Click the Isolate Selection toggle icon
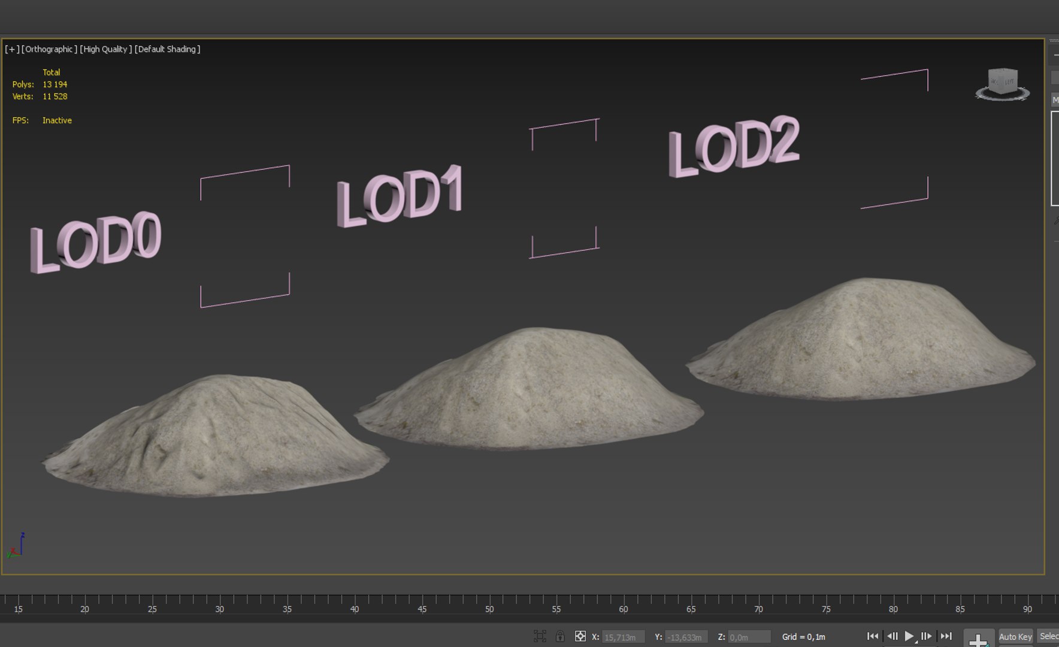The height and width of the screenshot is (647, 1059). 540,636
